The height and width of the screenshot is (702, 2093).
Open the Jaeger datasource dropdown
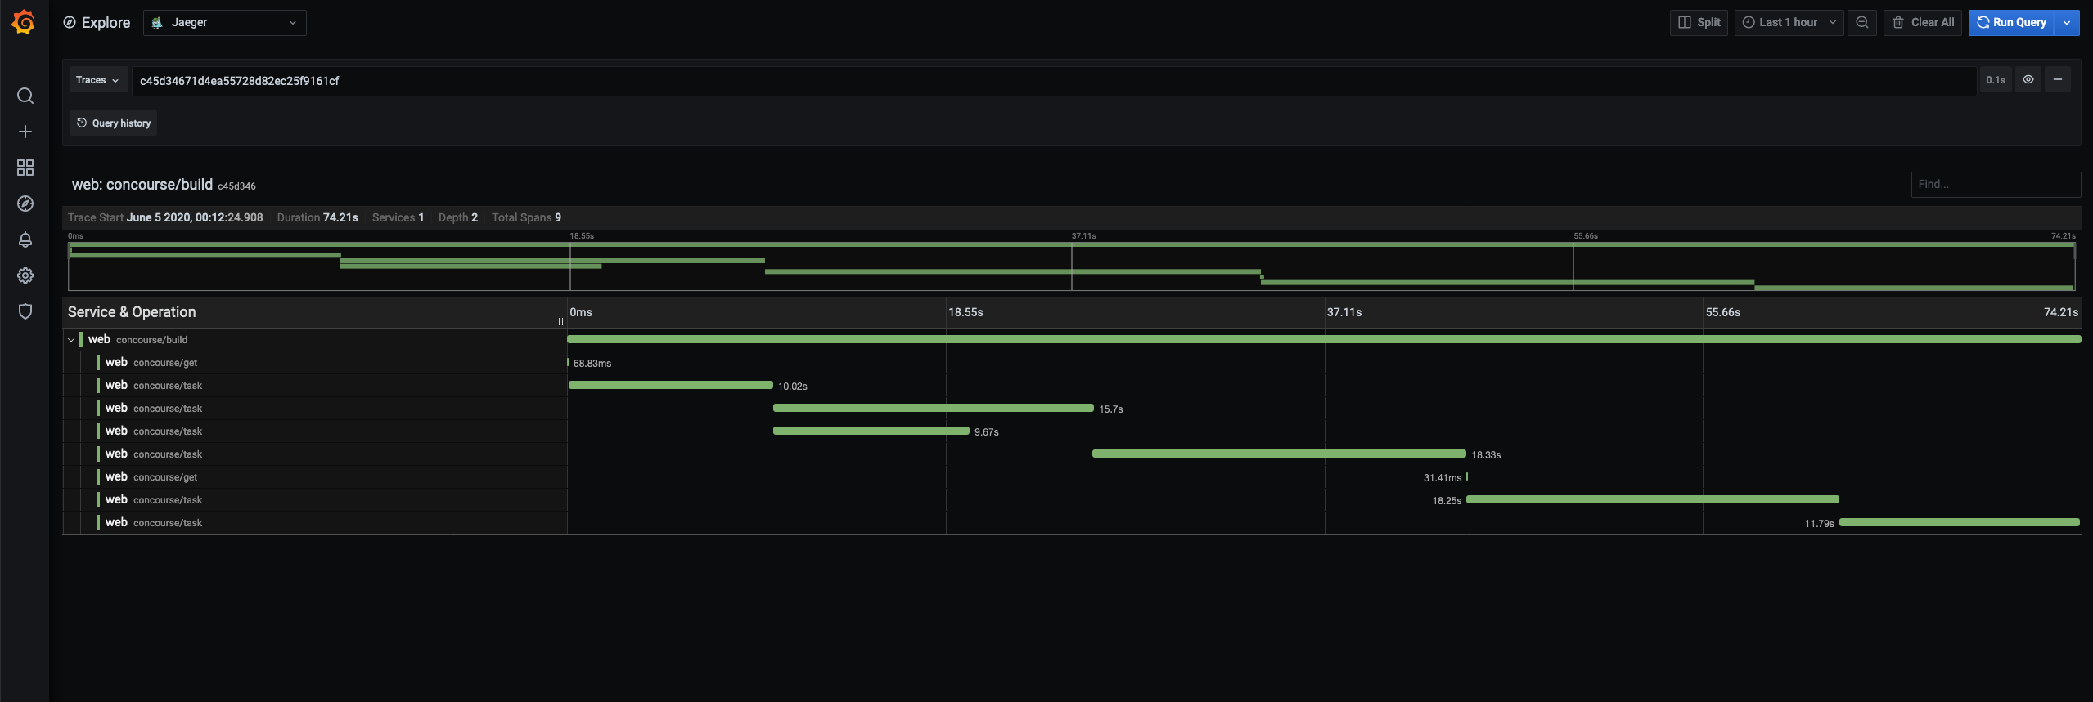[225, 23]
